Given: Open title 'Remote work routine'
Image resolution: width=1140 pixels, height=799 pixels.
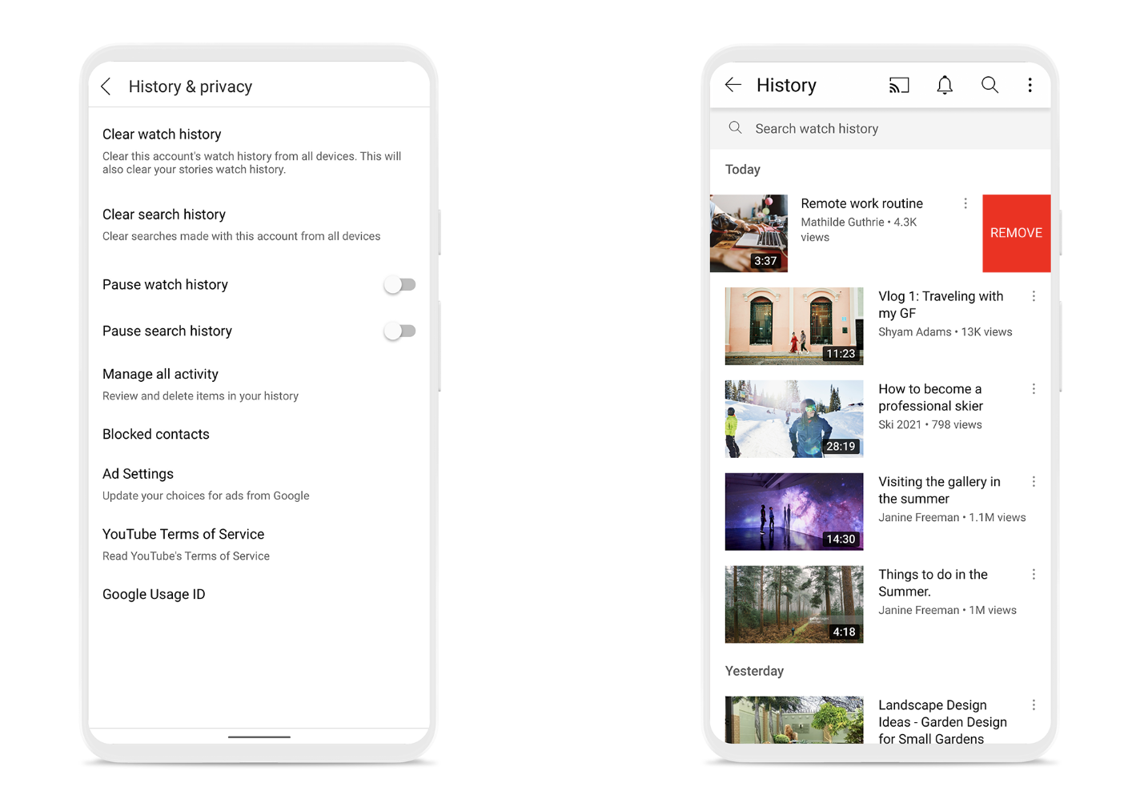Looking at the screenshot, I should [861, 204].
